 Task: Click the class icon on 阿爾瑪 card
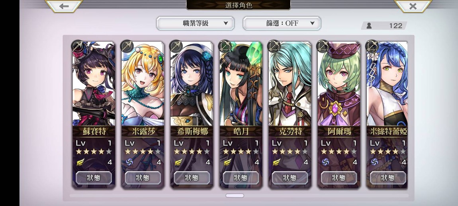click(323, 46)
